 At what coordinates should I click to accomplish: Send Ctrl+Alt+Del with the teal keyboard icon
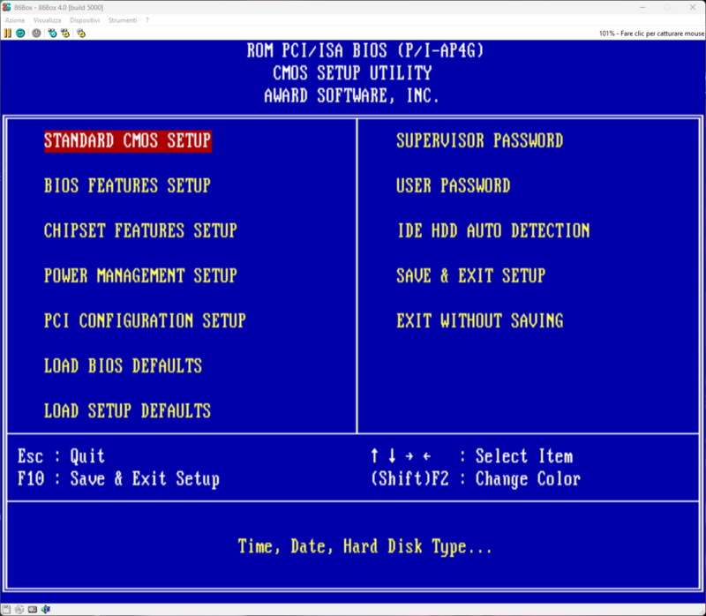(x=53, y=33)
